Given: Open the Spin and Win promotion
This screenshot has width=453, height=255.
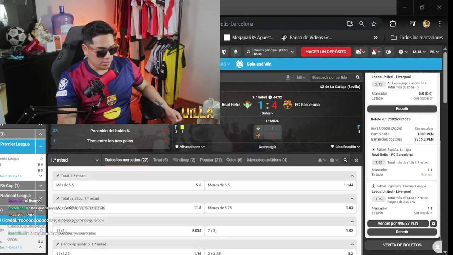Looking at the screenshot, I should point(259,64).
